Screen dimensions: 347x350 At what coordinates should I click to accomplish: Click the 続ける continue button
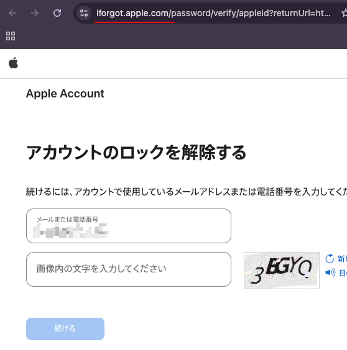(65, 329)
